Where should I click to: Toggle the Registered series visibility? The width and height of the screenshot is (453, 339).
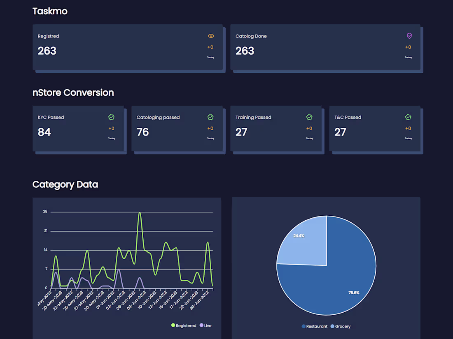pos(184,325)
